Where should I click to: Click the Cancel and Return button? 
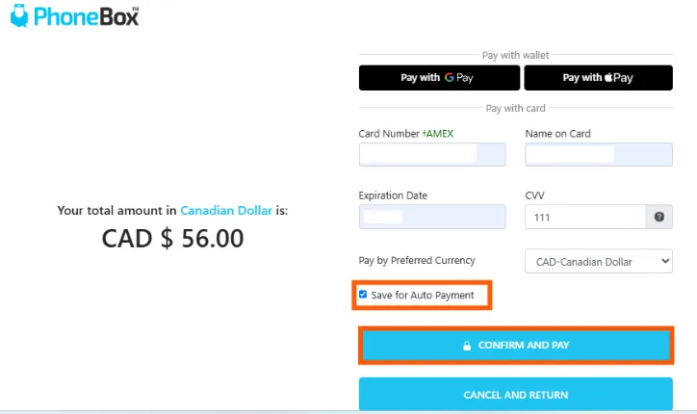[516, 395]
